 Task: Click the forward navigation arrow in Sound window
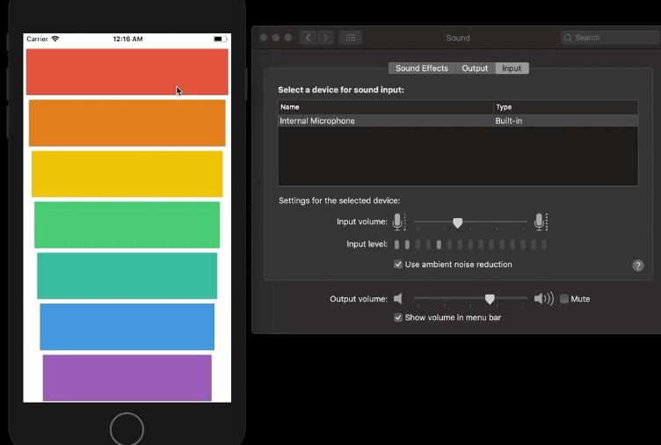pyautogui.click(x=326, y=38)
